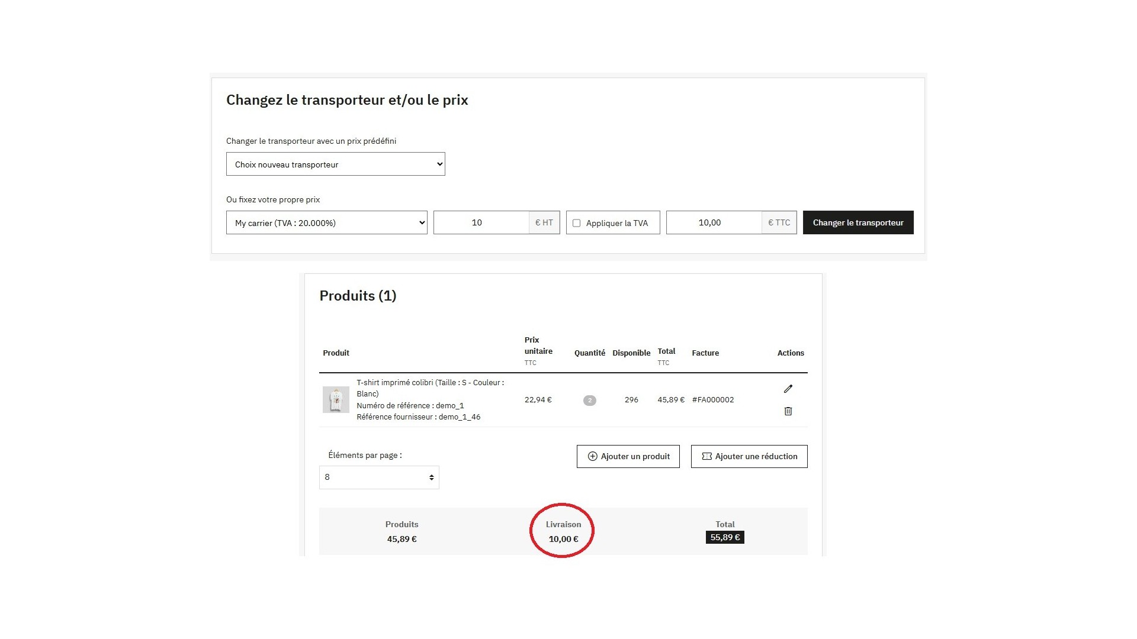Click the T-shirt product thumbnail
The height and width of the screenshot is (639, 1137).
[x=336, y=400]
